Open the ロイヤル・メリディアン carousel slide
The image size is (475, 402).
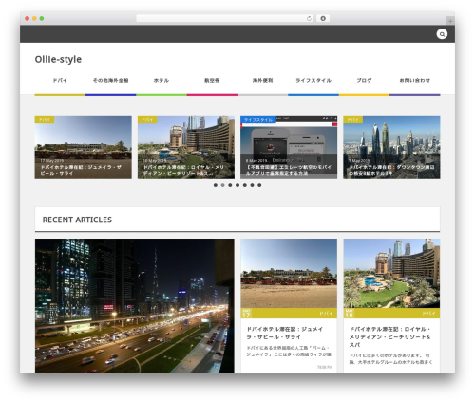point(186,147)
